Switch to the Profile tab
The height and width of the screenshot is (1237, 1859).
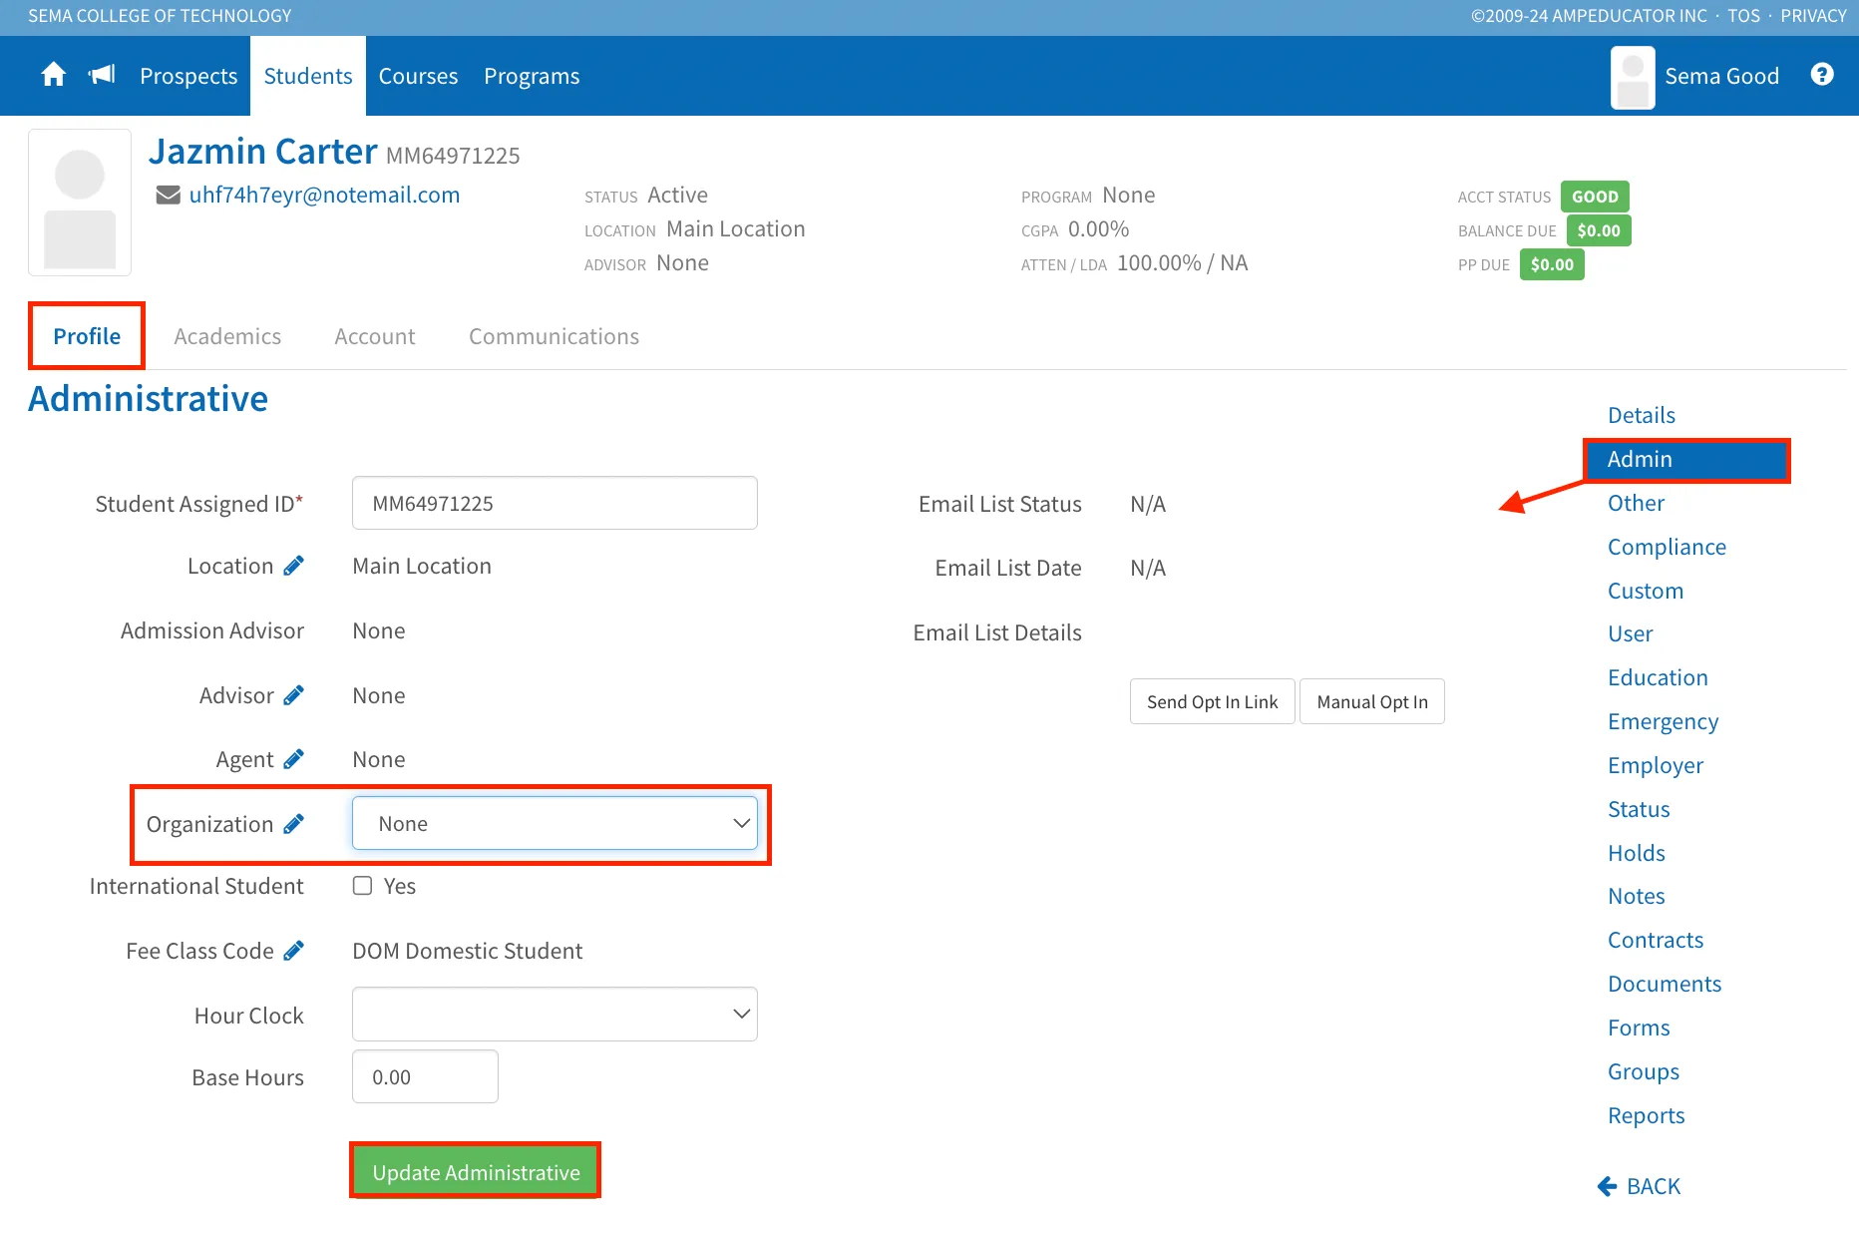[x=87, y=336]
